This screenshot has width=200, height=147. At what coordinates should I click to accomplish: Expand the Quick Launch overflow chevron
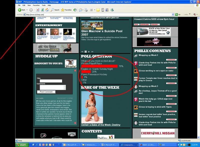click(59, 144)
